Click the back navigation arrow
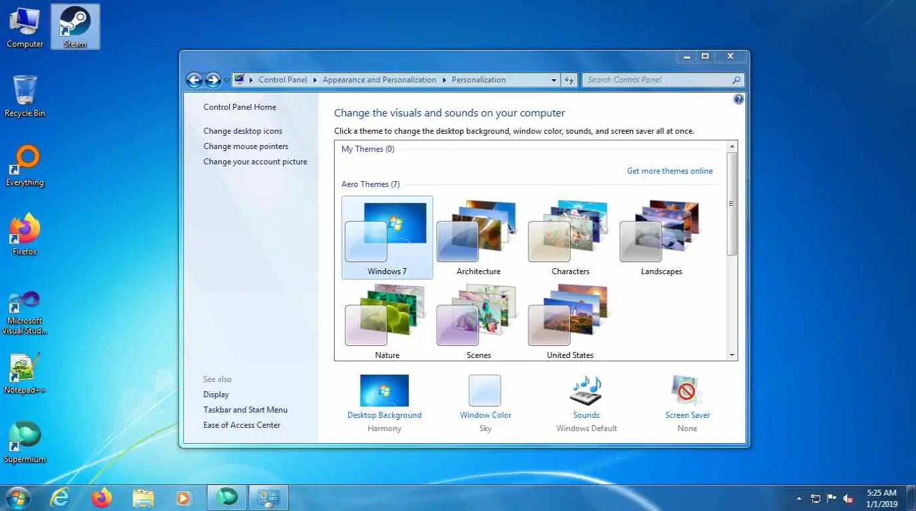Image resolution: width=916 pixels, height=511 pixels. pos(194,81)
